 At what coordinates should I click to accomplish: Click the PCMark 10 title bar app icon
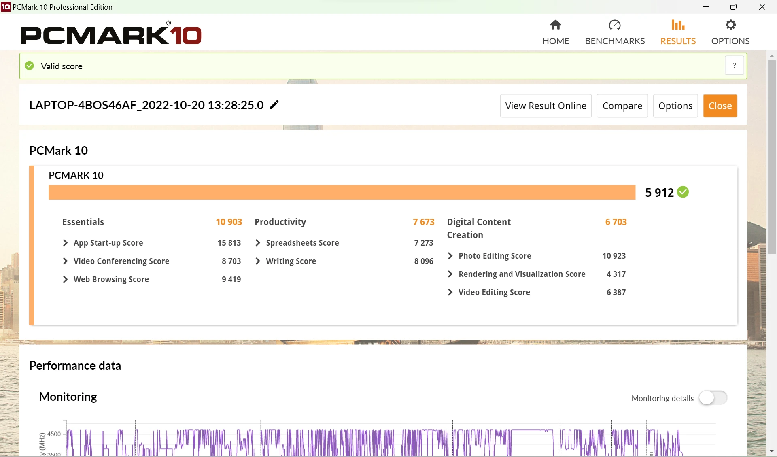[x=6, y=7]
